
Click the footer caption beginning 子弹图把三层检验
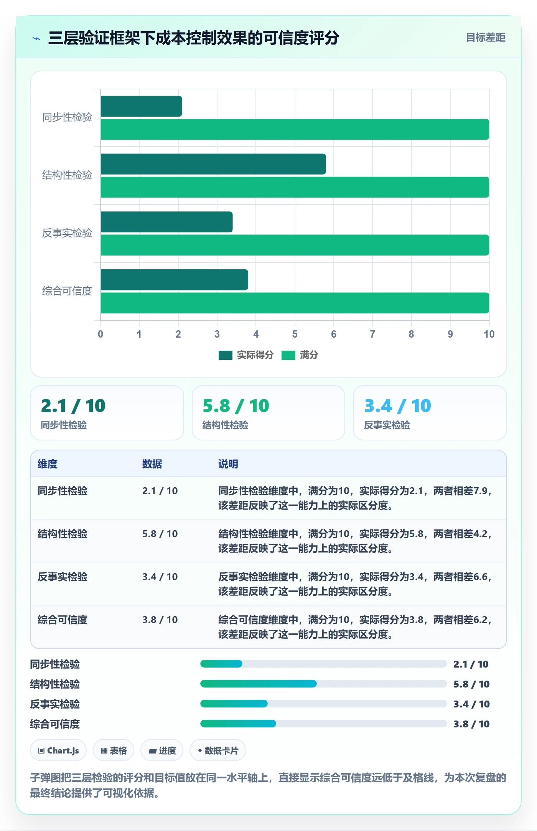[268, 785]
